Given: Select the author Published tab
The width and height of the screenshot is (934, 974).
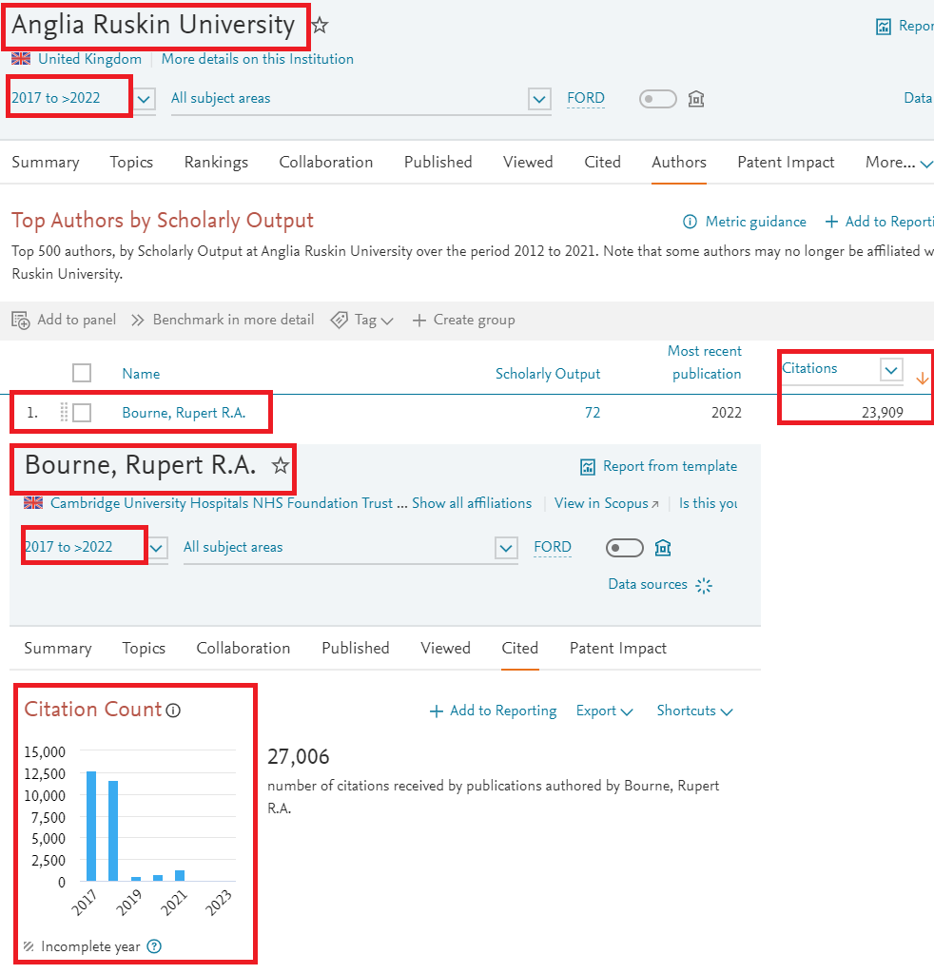Looking at the screenshot, I should 355,648.
